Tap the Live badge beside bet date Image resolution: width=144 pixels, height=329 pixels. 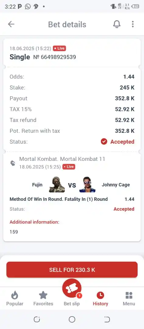click(60, 48)
